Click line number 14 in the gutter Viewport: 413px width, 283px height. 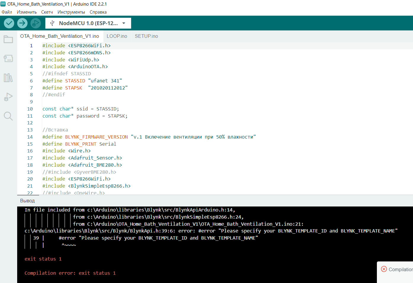[30, 137]
